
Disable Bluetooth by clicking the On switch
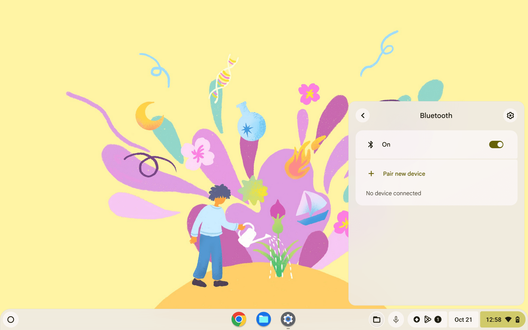click(496, 144)
